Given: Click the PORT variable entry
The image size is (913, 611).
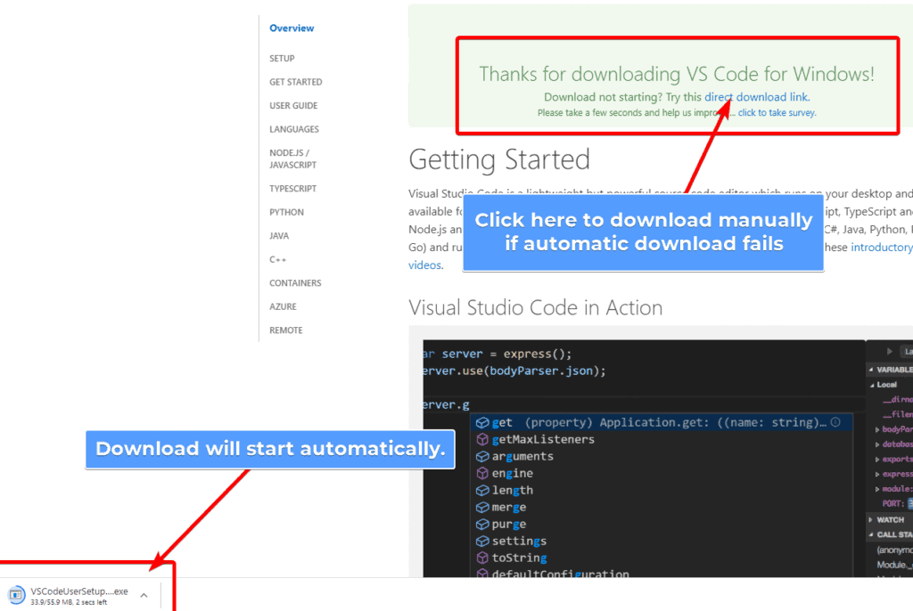Looking at the screenshot, I should 897,503.
